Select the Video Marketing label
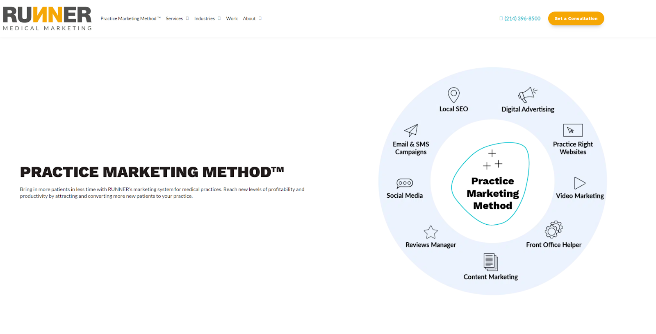This screenshot has width=656, height=334. pos(580,196)
